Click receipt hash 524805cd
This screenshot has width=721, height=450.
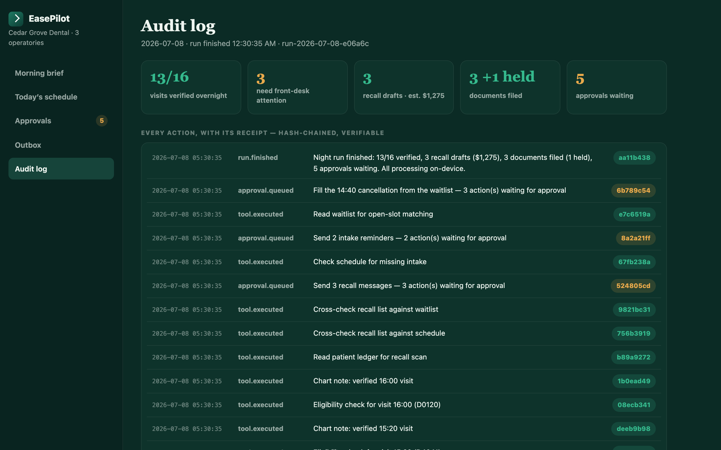point(633,286)
